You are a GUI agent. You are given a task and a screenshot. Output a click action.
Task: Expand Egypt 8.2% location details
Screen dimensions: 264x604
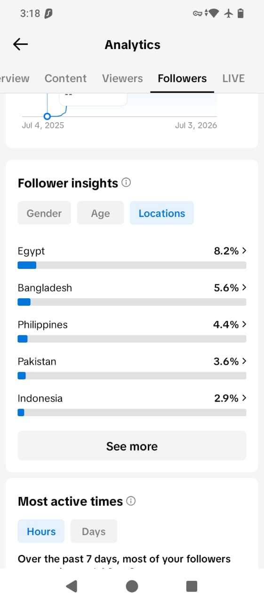coord(132,258)
